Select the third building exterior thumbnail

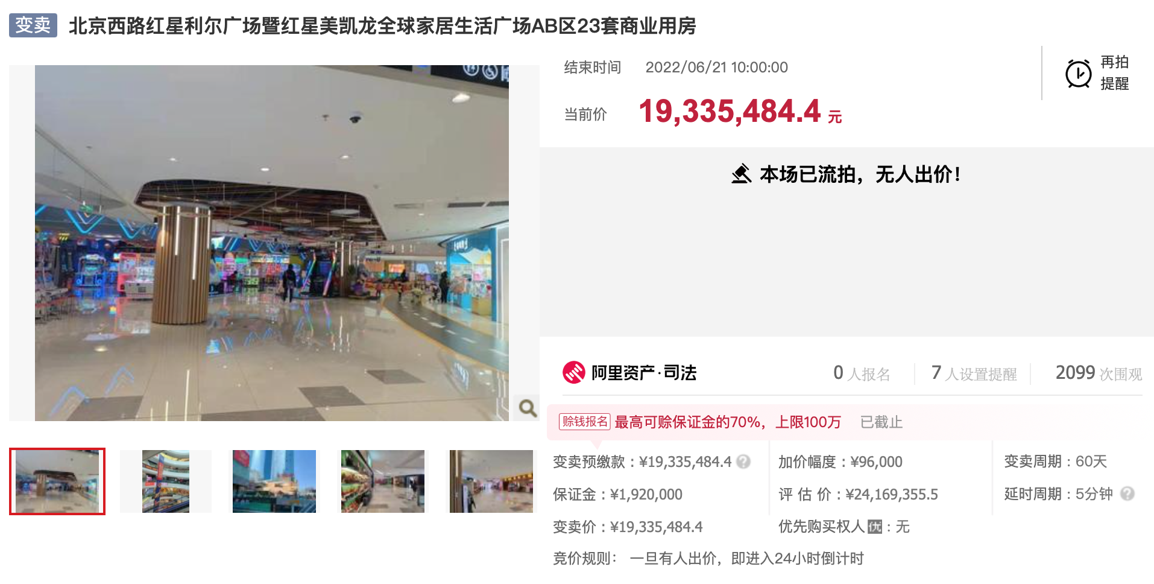pos(274,481)
